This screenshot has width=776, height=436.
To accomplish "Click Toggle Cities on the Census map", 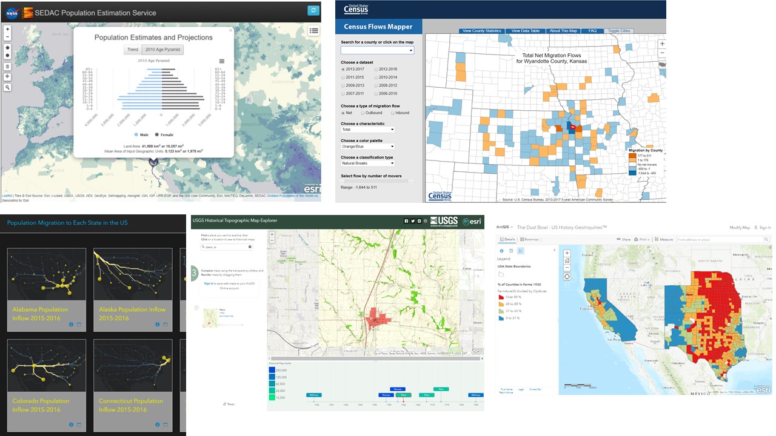I will click(619, 31).
